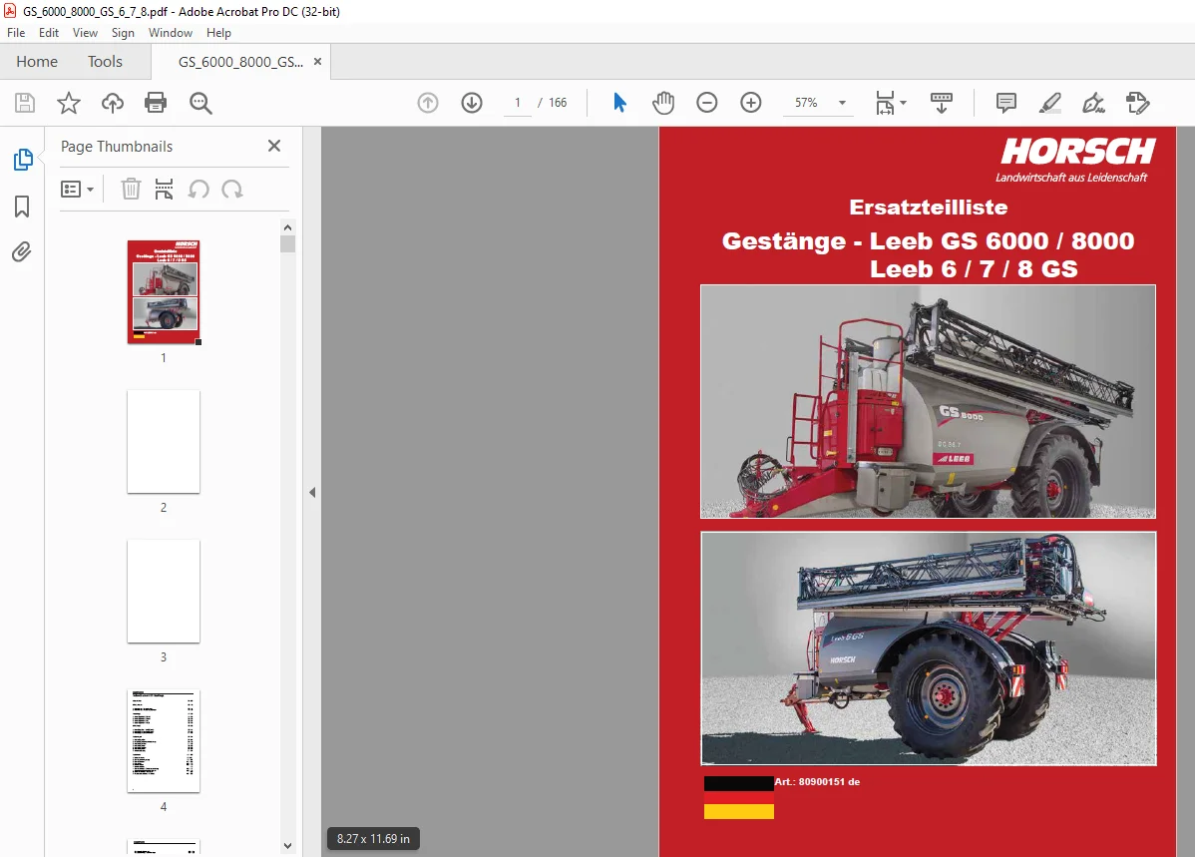Click the '8.27 x 11.69 in' page size label
The width and height of the screenshot is (1195, 857).
pyautogui.click(x=373, y=839)
